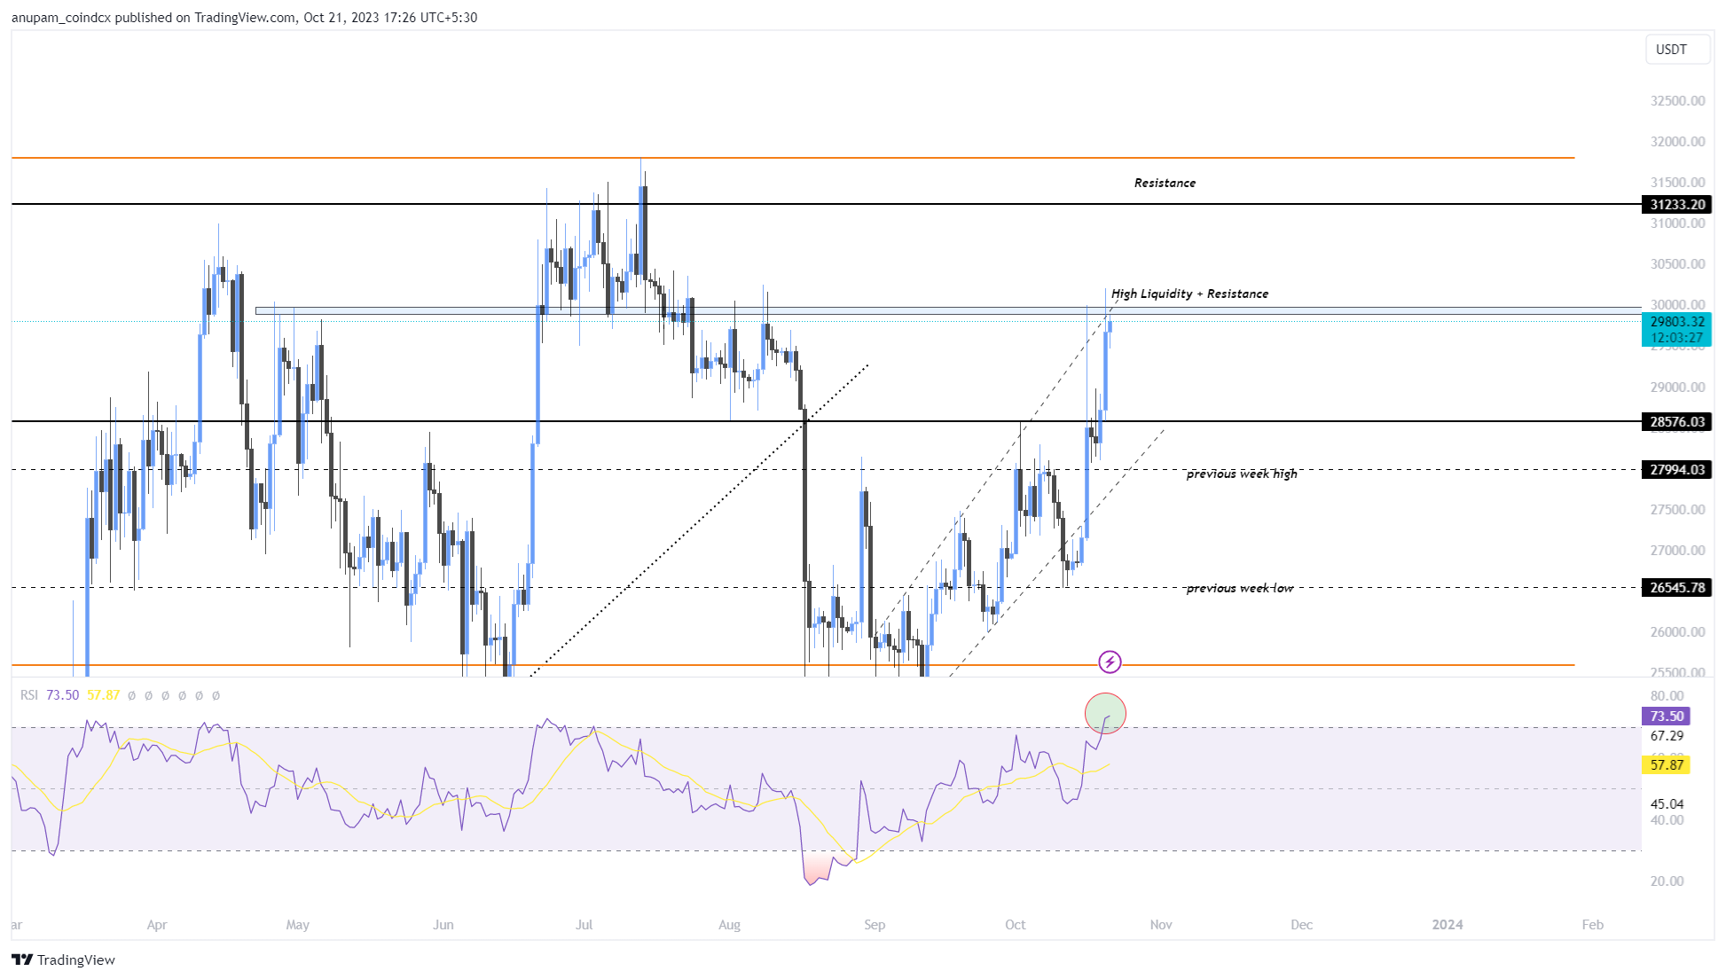1726x979 pixels.
Task: Click 32000.00 on the price scale
Action: point(1677,142)
